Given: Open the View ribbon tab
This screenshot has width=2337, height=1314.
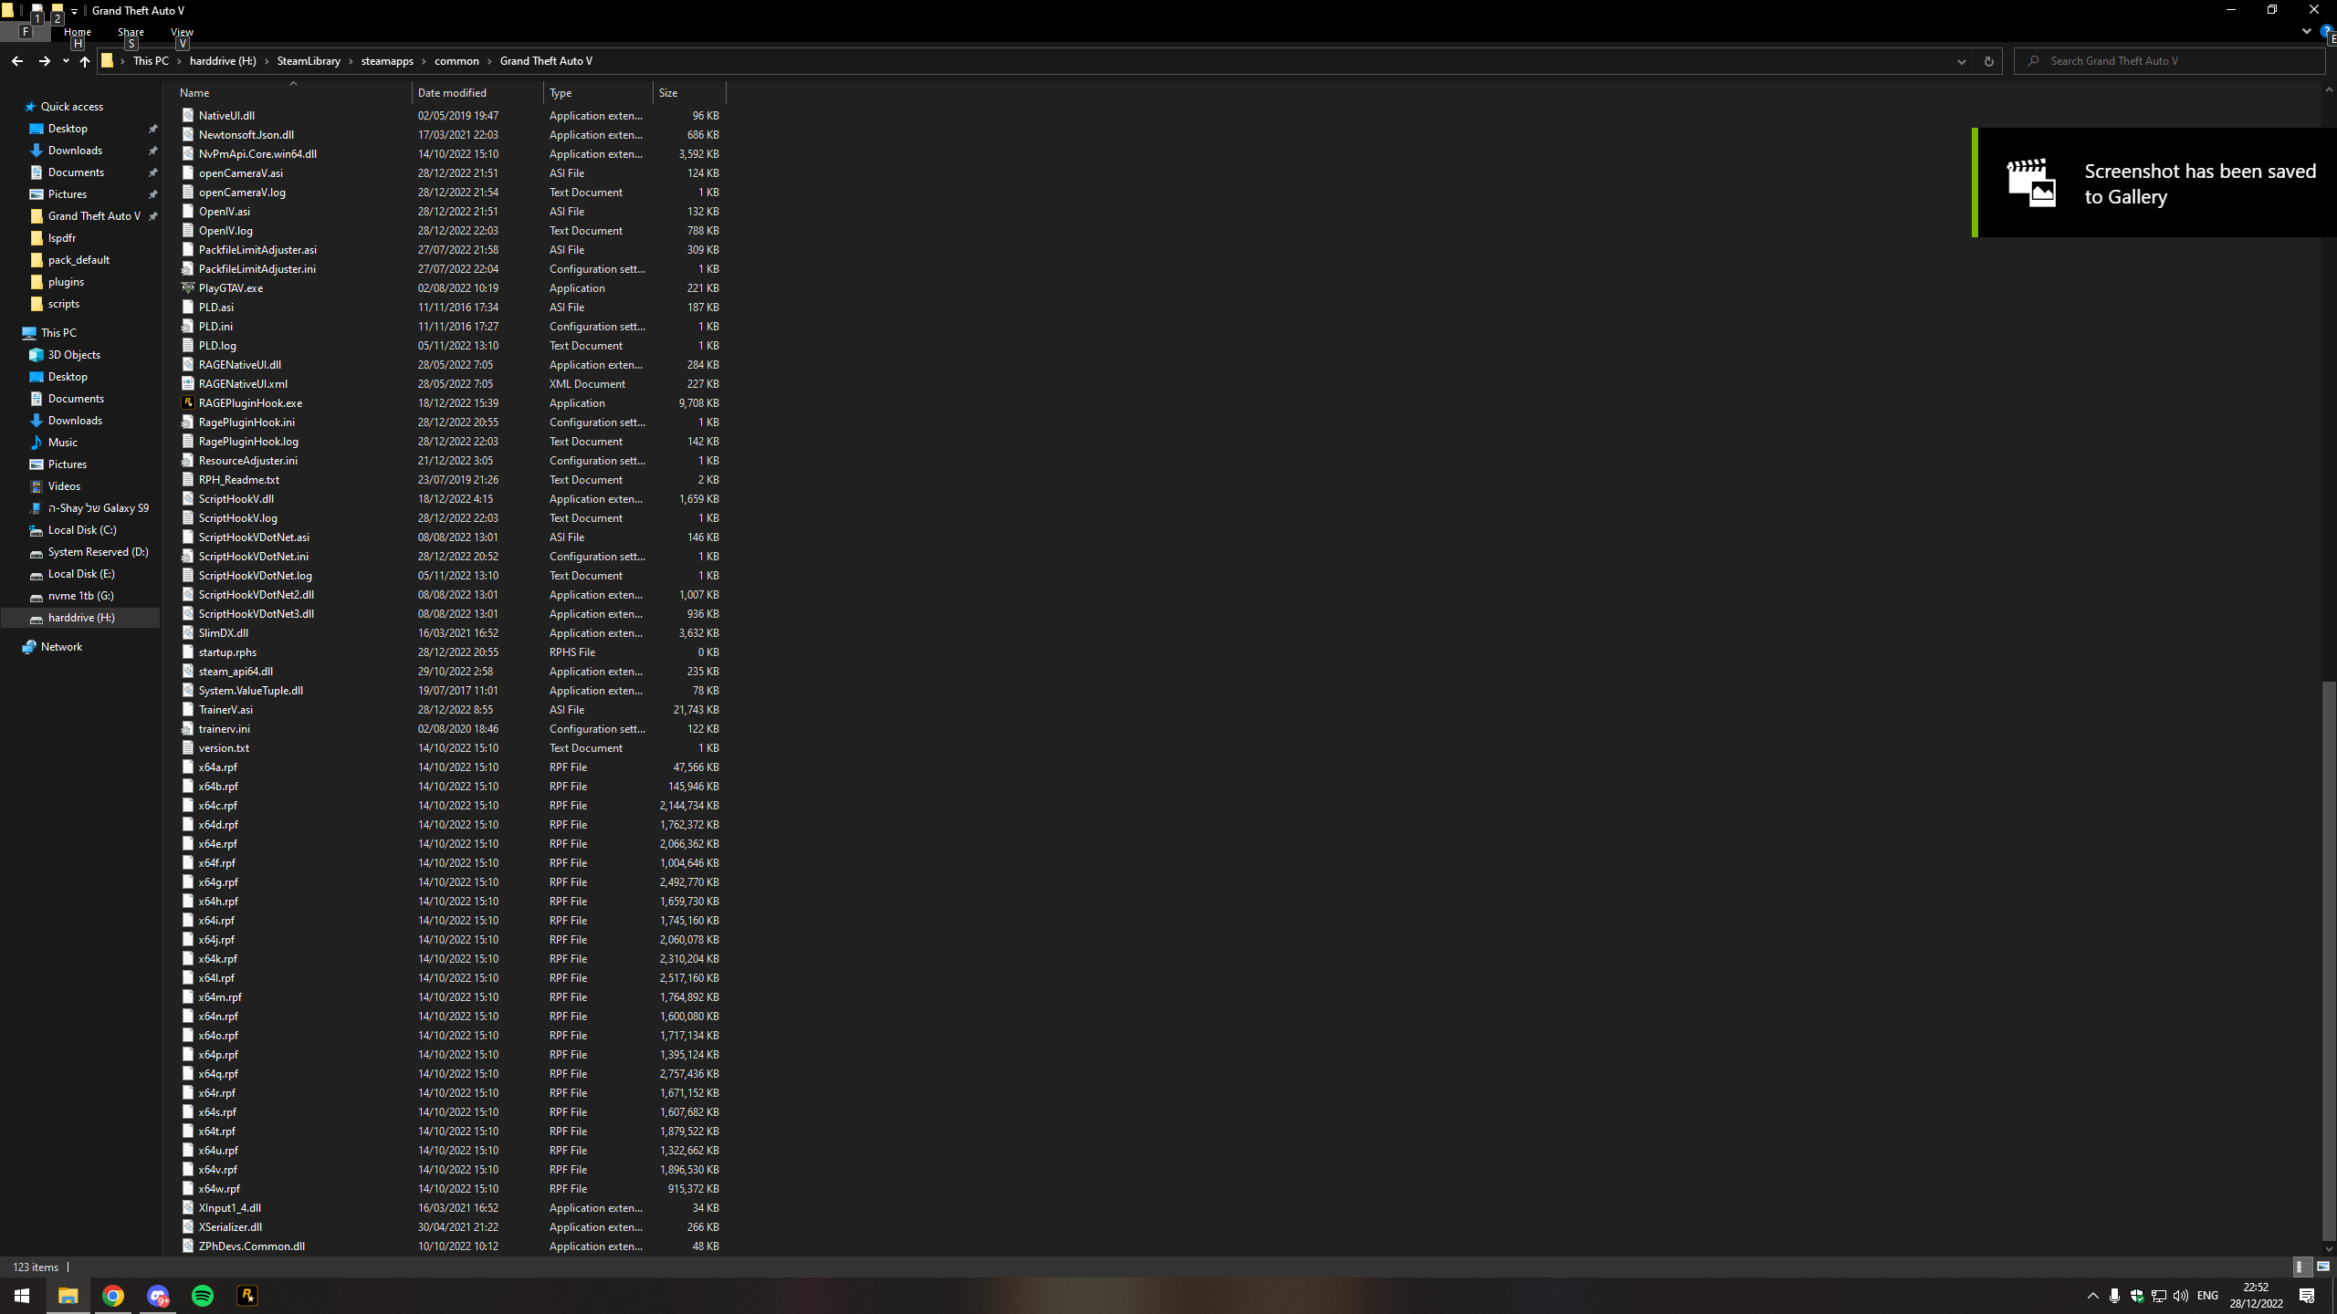Looking at the screenshot, I should tap(182, 32).
